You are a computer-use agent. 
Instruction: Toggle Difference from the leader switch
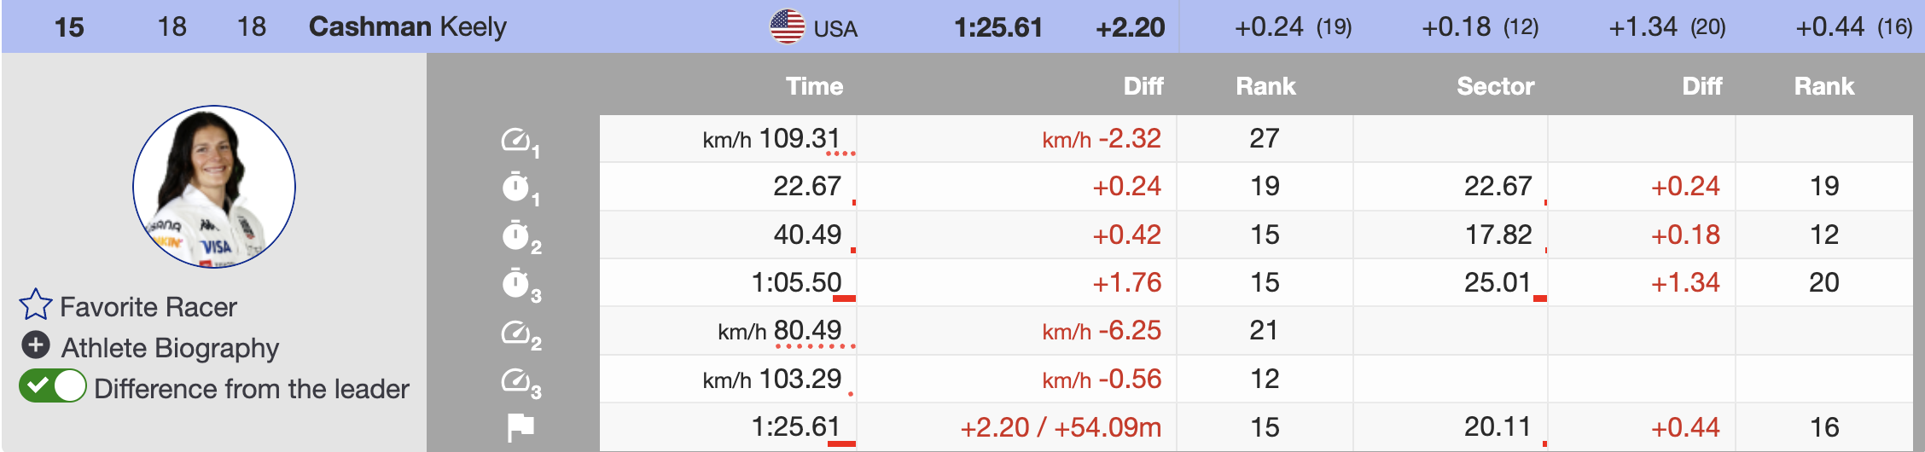pos(53,386)
